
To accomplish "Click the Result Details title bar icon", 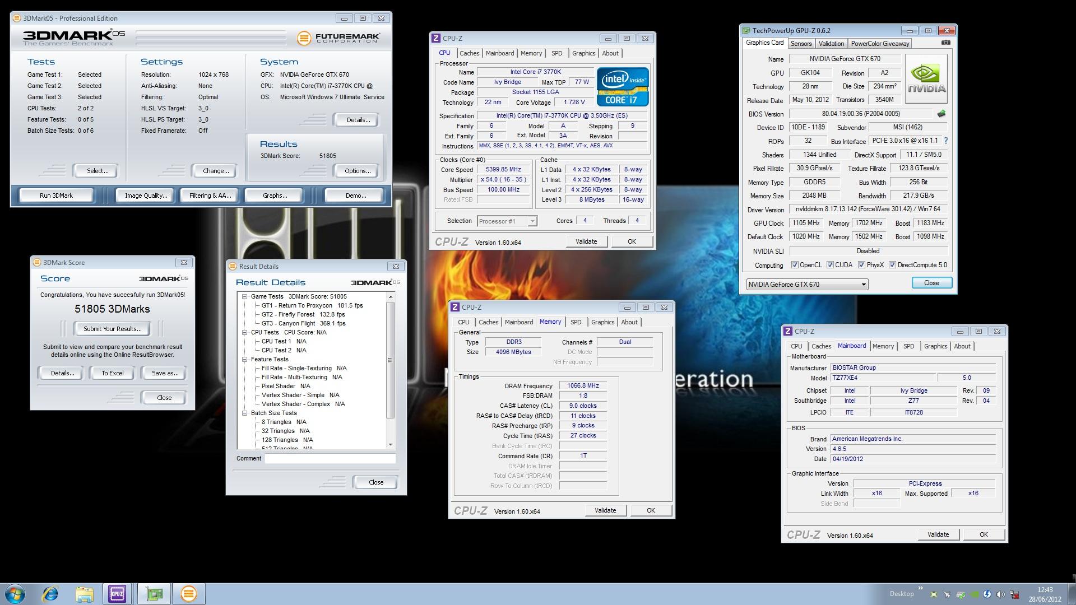I will (233, 267).
